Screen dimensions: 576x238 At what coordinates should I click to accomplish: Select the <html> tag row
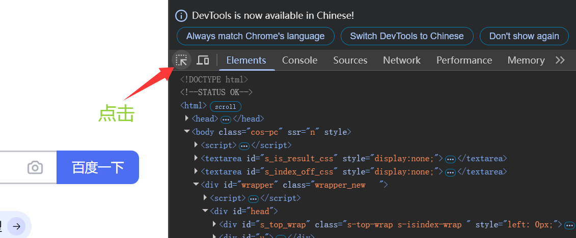(x=194, y=105)
